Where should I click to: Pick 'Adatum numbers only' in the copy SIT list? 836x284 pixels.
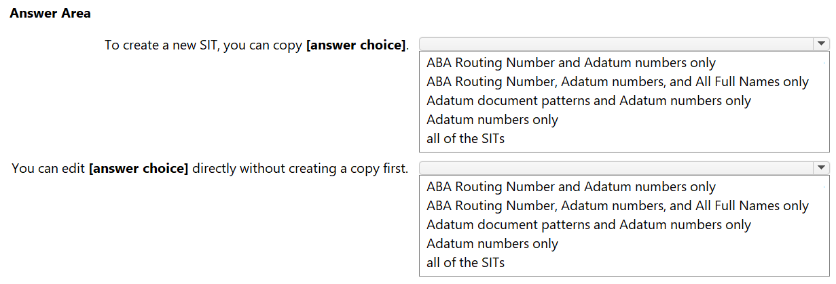click(x=492, y=120)
